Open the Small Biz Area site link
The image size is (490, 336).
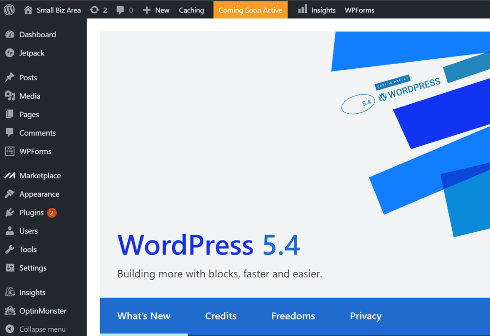pos(58,11)
